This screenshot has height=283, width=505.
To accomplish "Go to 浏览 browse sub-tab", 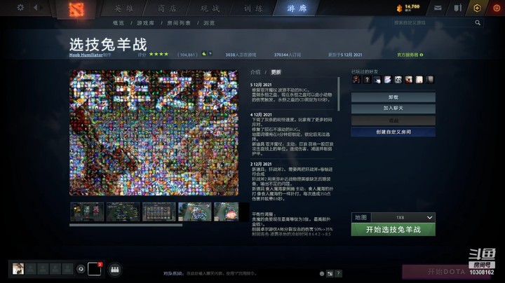I will (209, 23).
